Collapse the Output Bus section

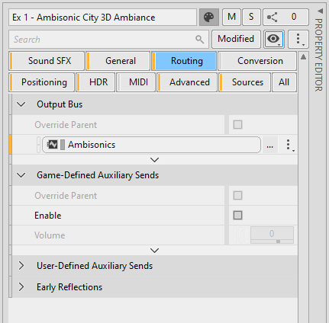click(21, 104)
